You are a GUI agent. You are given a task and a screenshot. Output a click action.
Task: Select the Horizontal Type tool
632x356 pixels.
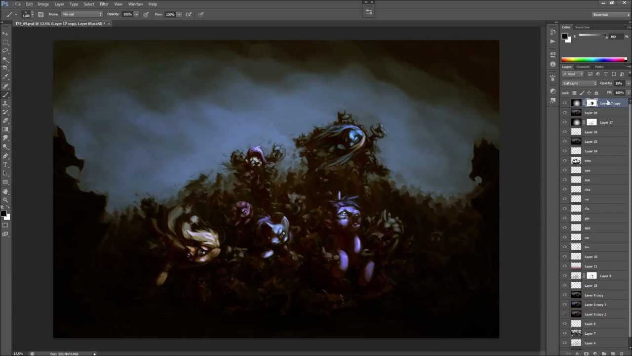5,165
